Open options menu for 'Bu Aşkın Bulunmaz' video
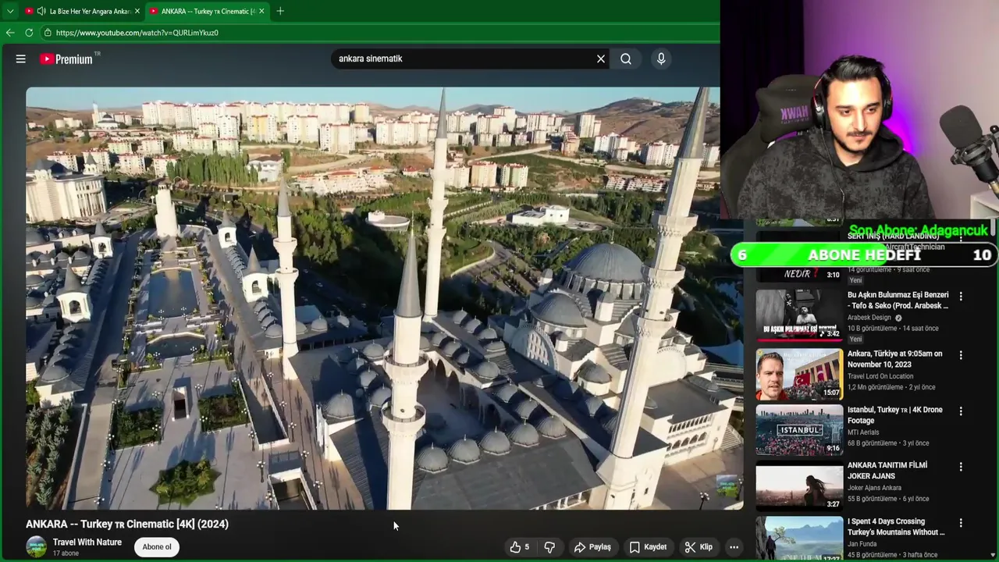999x562 pixels. click(961, 297)
